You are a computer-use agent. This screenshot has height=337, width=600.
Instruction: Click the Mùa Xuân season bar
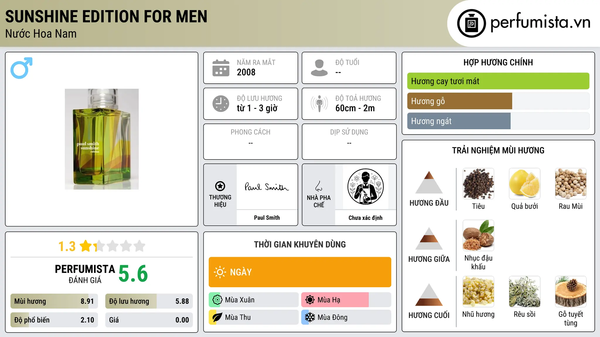[x=253, y=300]
